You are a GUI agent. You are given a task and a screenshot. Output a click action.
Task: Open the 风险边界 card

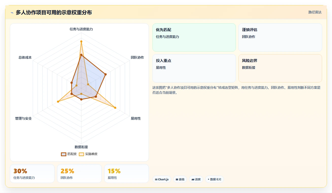(280, 68)
